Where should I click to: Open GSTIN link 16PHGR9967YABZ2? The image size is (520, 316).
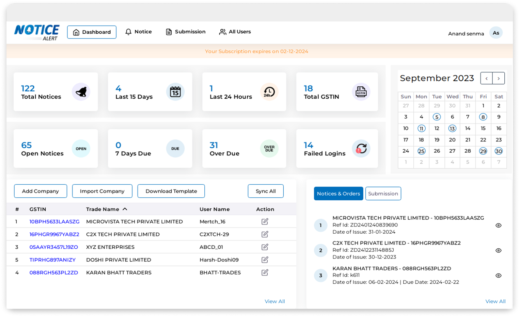[x=54, y=234]
